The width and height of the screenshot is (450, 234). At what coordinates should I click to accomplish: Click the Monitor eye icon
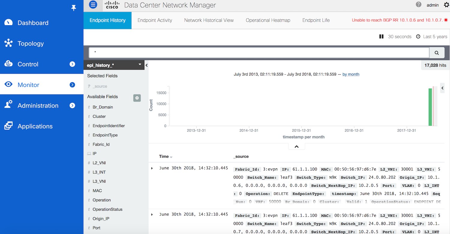pos(8,84)
